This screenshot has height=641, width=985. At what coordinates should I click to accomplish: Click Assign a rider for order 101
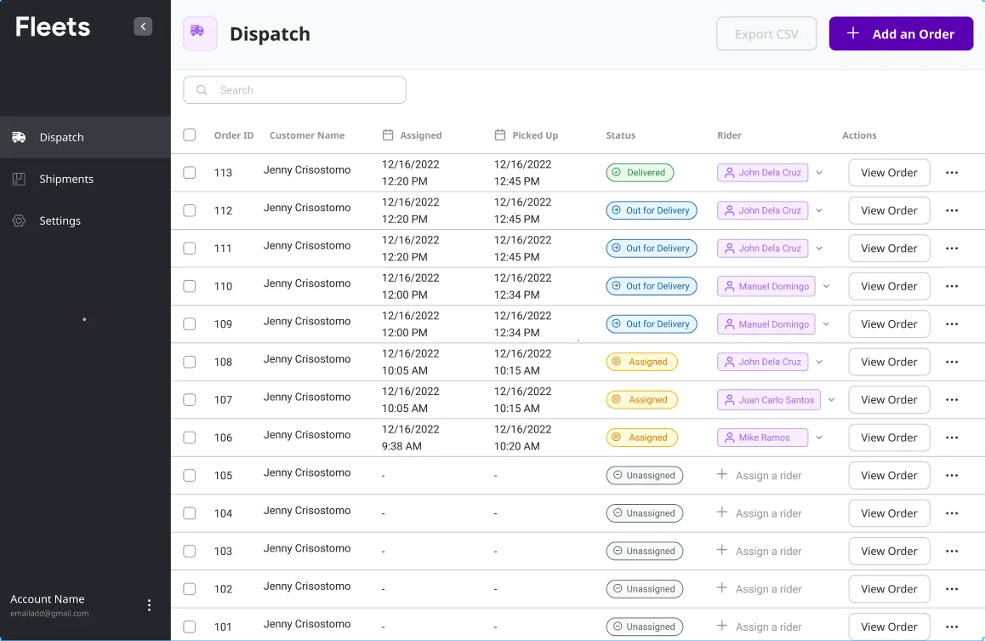click(759, 627)
